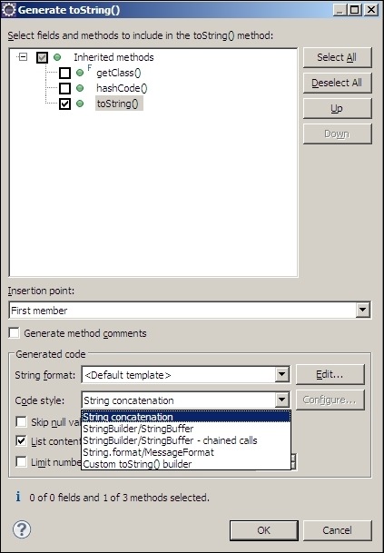Click the blue info icon in status message
The height and width of the screenshot is (553, 384).
(x=18, y=497)
